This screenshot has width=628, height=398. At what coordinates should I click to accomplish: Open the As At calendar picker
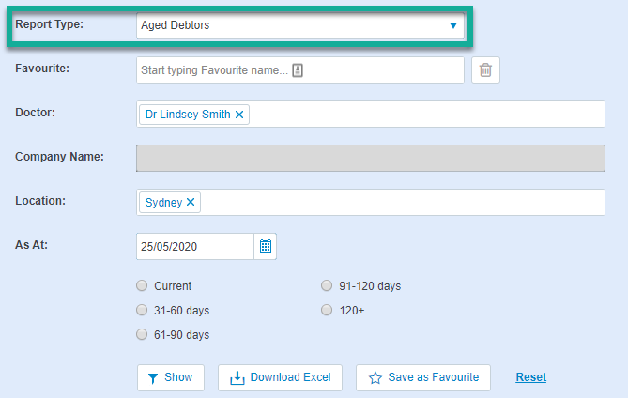[265, 246]
